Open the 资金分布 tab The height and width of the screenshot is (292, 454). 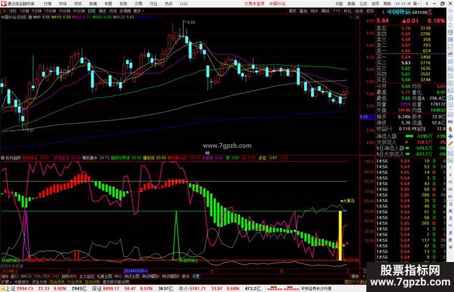click(40, 282)
